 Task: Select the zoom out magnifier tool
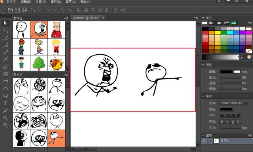click(x=6, y=125)
